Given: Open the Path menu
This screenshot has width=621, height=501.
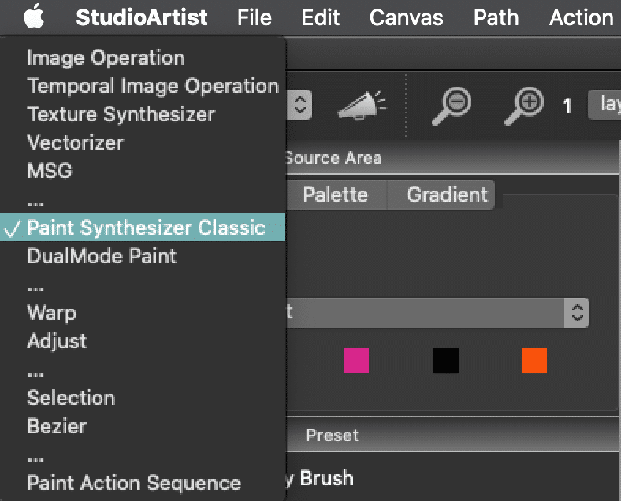Looking at the screenshot, I should tap(496, 17).
